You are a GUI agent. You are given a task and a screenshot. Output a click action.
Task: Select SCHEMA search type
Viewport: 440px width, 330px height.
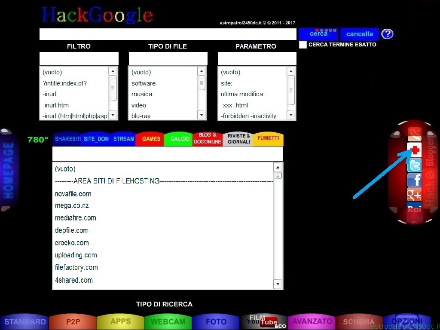(x=359, y=321)
